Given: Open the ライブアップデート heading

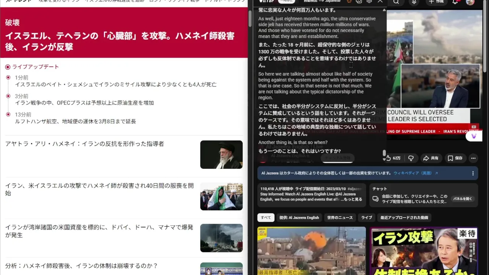Looking at the screenshot, I should (x=36, y=67).
